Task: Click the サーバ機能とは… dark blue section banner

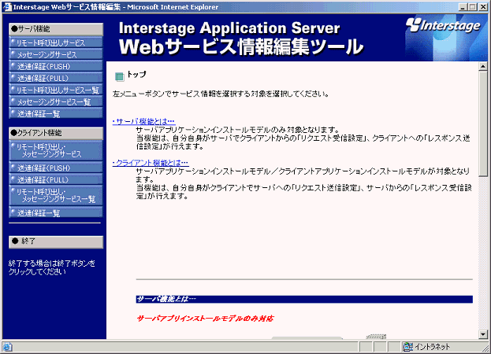Action: [304, 299]
